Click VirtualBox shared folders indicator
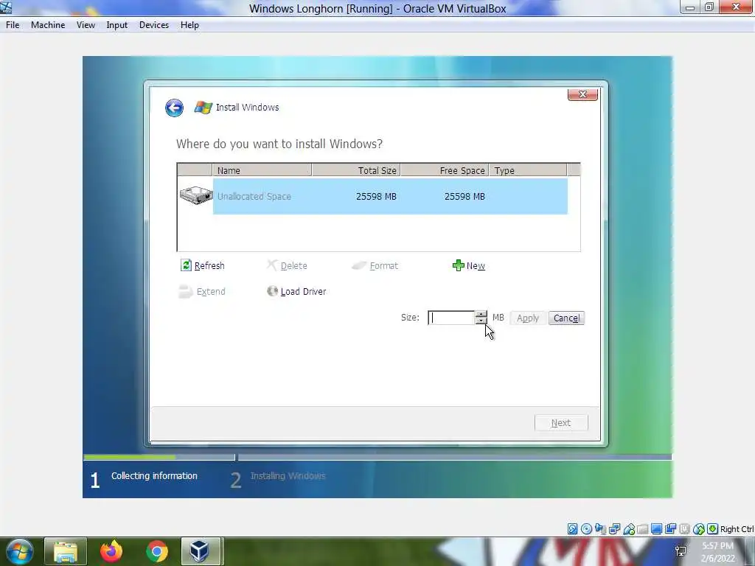This screenshot has width=755, height=566. [x=642, y=529]
